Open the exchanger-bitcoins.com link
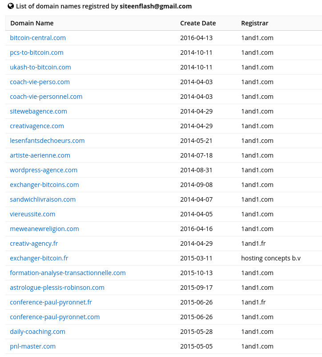The height and width of the screenshot is (357, 322). coord(44,185)
